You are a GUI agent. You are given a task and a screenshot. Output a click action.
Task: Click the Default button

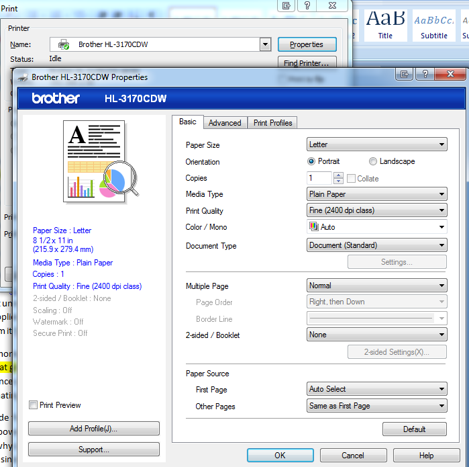tap(415, 429)
